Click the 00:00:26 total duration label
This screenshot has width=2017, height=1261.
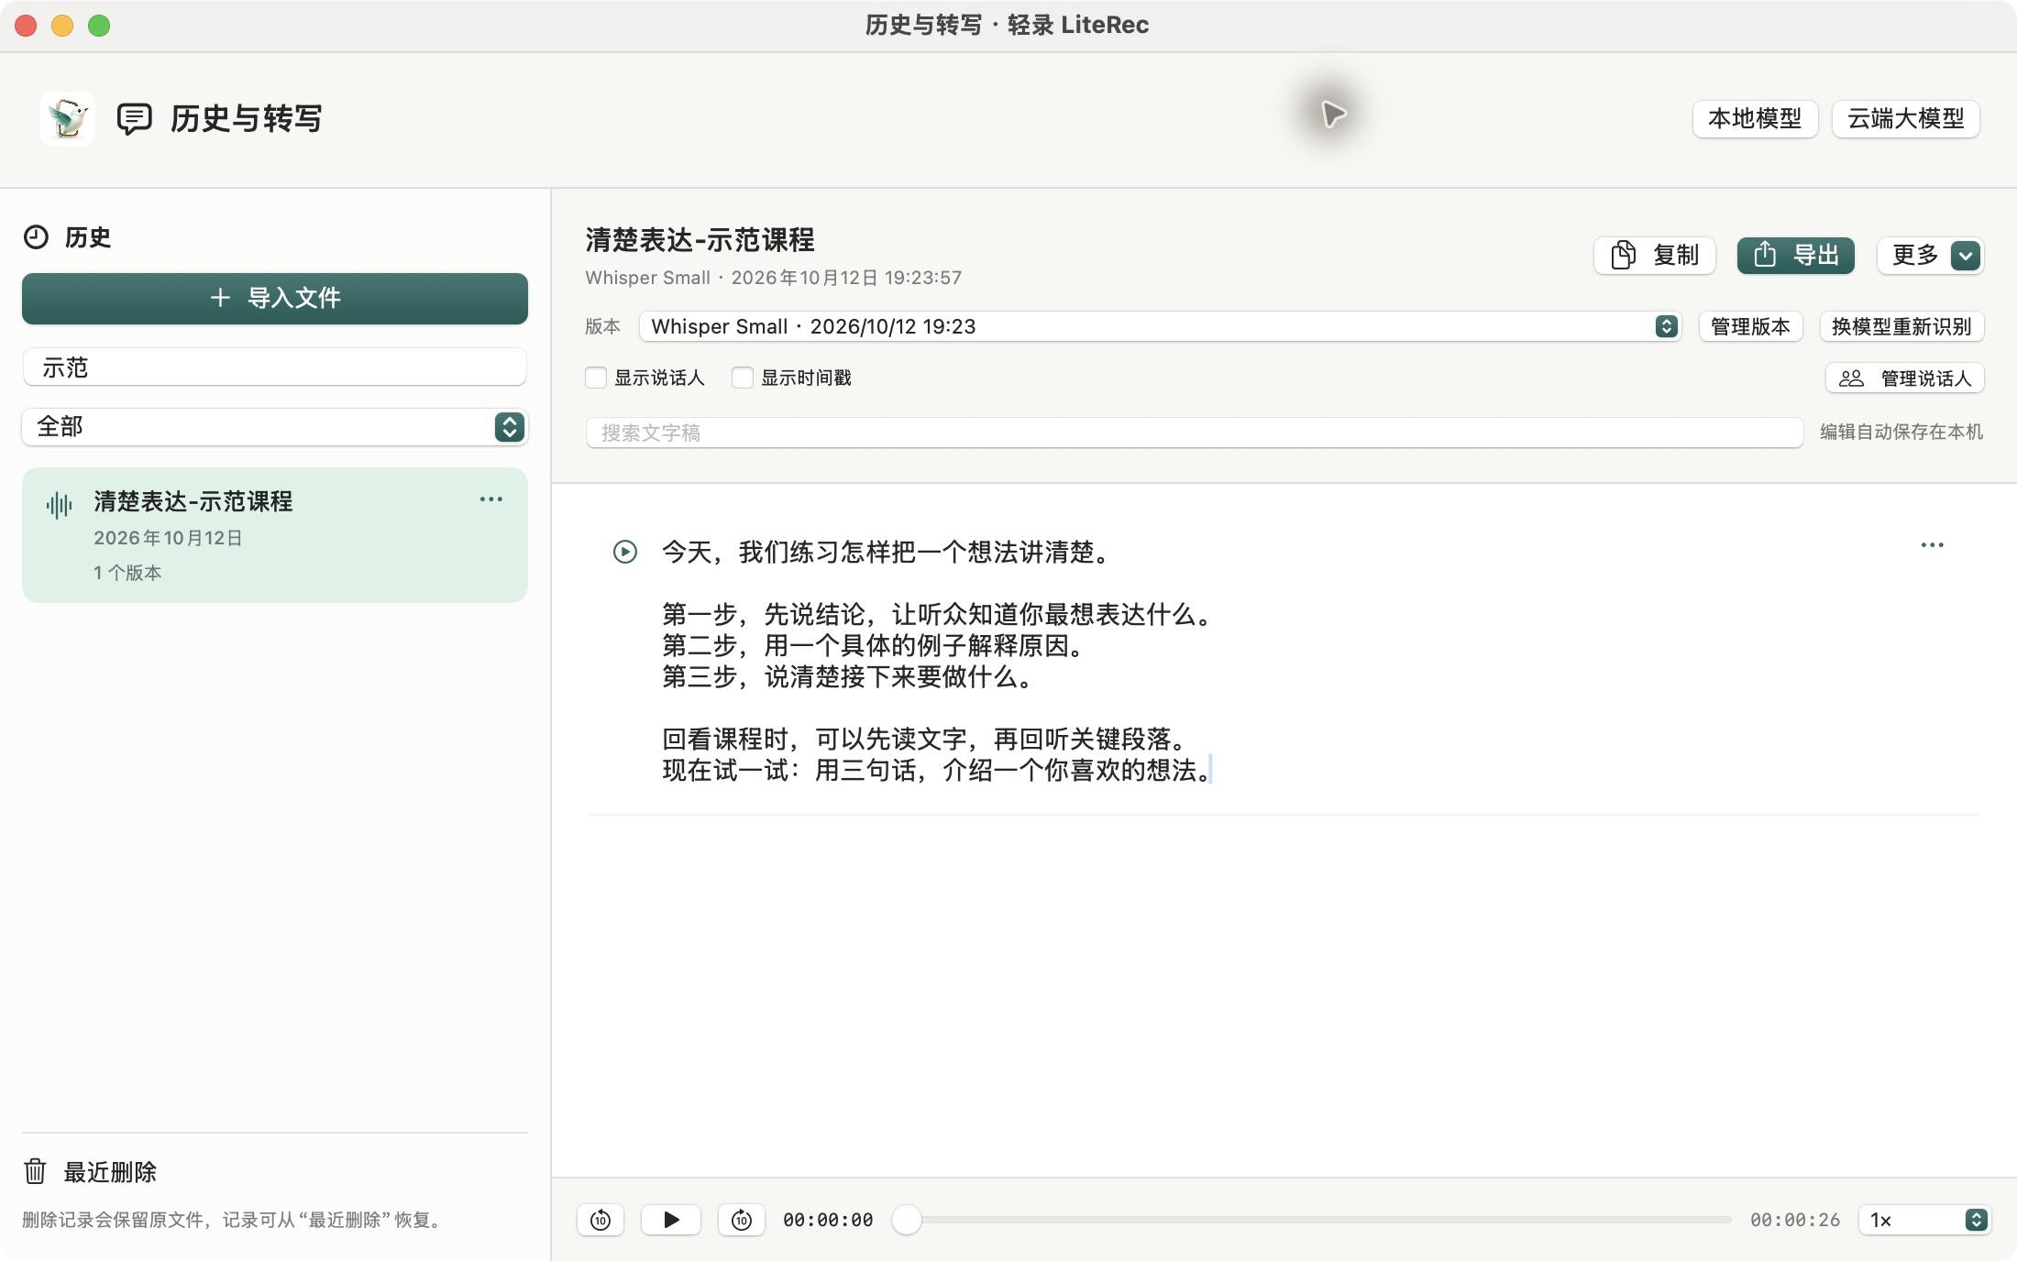(1795, 1220)
